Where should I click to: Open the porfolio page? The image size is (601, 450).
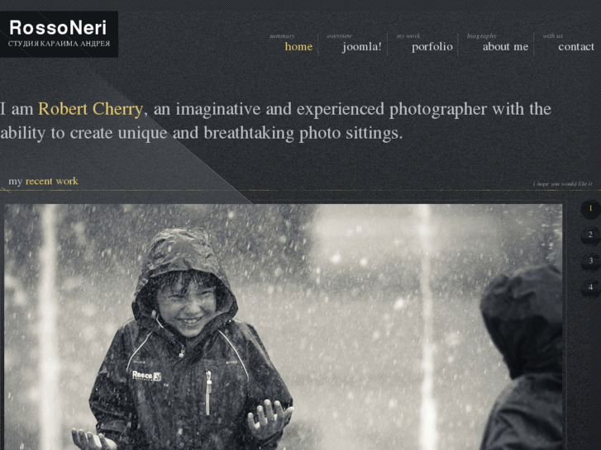point(432,47)
